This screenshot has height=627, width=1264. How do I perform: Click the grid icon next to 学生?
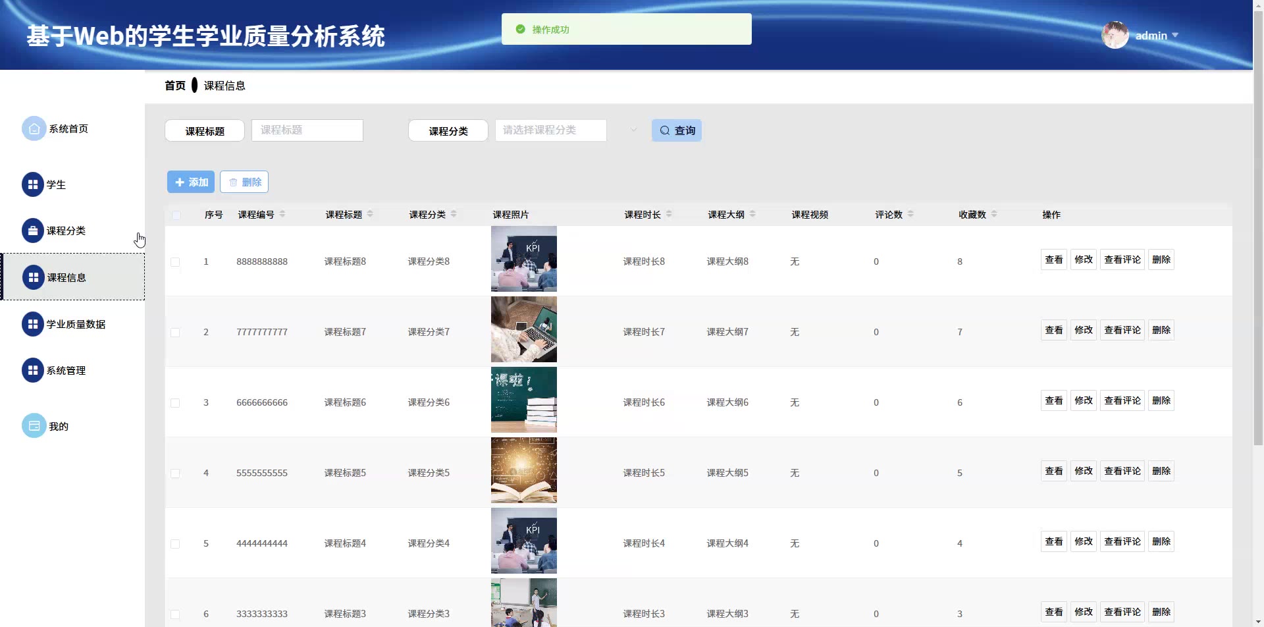[33, 185]
